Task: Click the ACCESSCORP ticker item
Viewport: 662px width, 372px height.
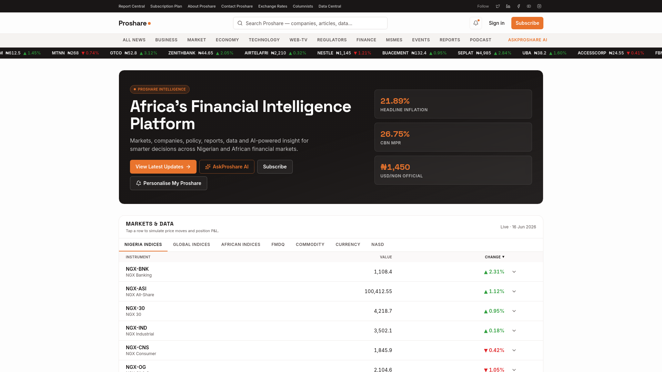Action: [611, 53]
